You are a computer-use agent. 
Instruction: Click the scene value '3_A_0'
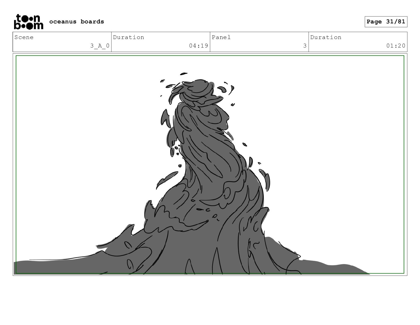click(100, 46)
